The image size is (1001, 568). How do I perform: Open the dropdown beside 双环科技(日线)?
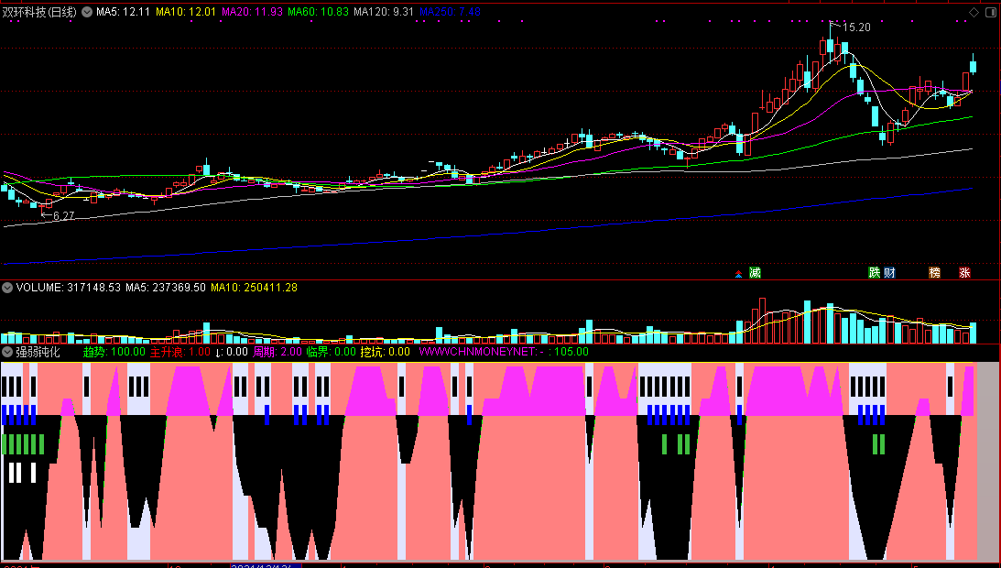click(x=87, y=12)
